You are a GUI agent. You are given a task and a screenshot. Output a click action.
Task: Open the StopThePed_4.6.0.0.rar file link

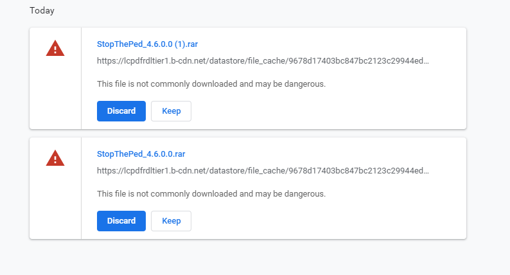pyautogui.click(x=141, y=154)
